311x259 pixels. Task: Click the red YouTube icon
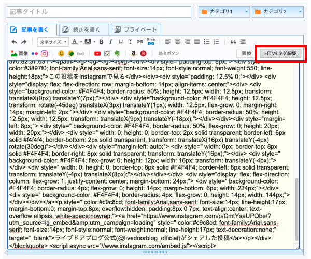[97, 54]
